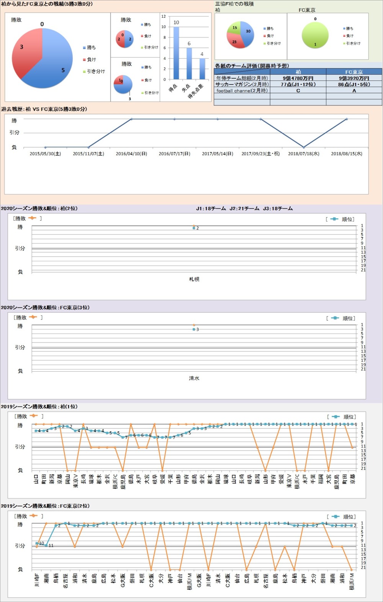
Task: Click the 86点(J1・5位) table cell
Action: pyautogui.click(x=354, y=84)
